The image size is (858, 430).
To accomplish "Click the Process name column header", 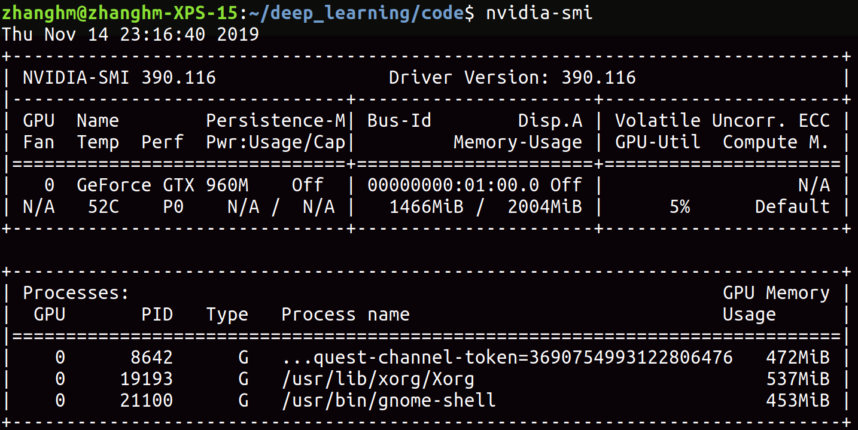I will [x=345, y=315].
